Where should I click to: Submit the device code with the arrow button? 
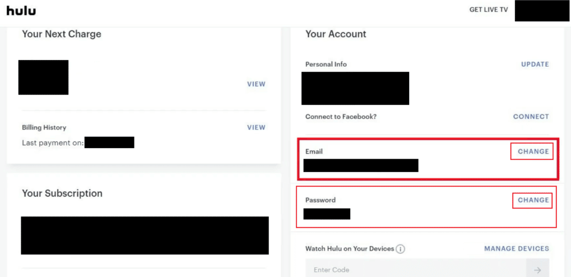tap(537, 270)
